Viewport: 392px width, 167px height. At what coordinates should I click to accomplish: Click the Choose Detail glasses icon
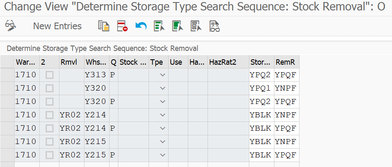215,26
